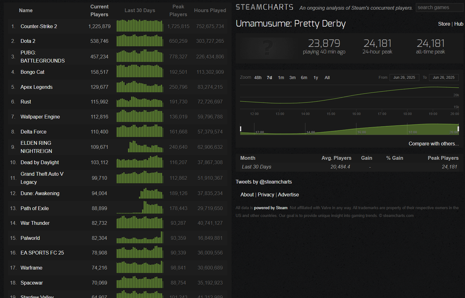Open Rust game page
The image size is (465, 298).
pyautogui.click(x=26, y=102)
